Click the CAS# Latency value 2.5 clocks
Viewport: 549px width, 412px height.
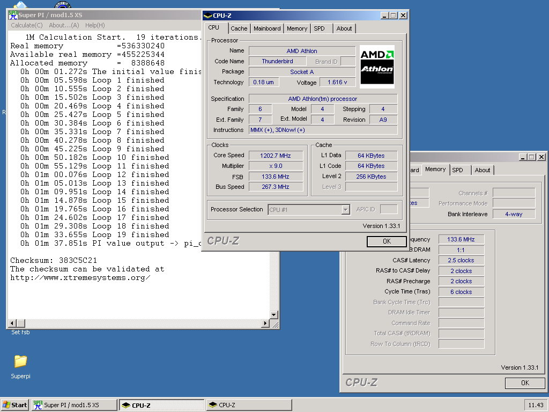(461, 260)
